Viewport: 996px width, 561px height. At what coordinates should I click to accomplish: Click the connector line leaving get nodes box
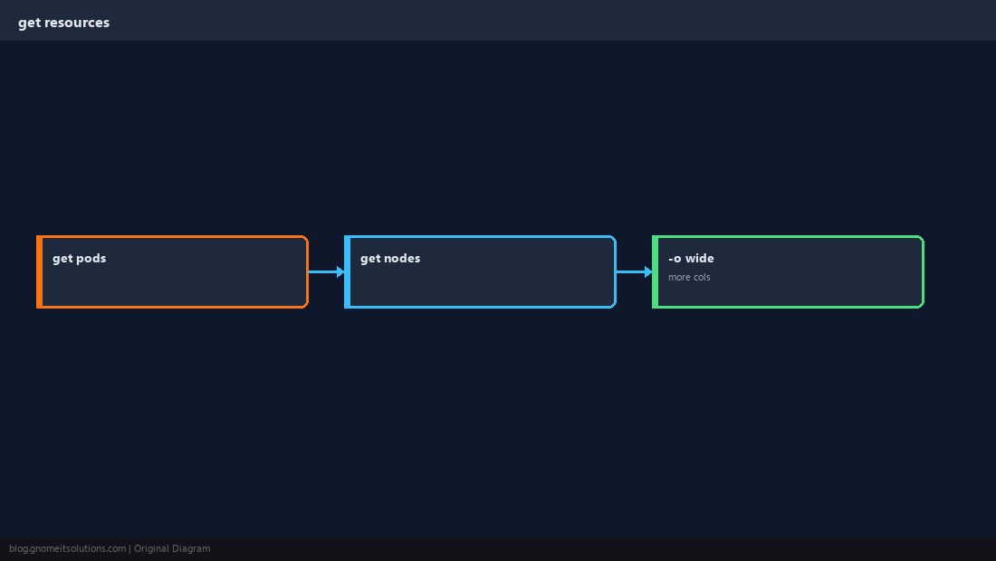(x=631, y=271)
